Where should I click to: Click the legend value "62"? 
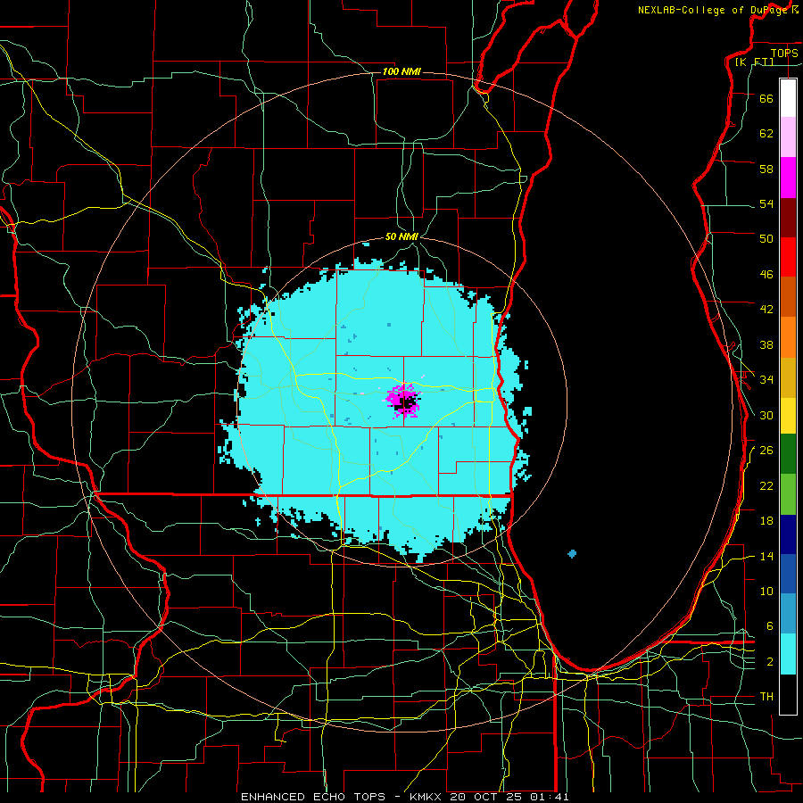click(x=766, y=134)
